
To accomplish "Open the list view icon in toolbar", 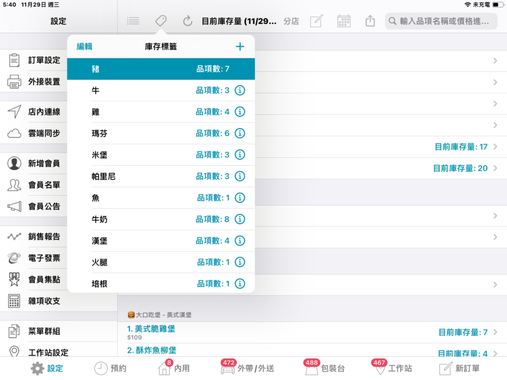I will click(133, 21).
